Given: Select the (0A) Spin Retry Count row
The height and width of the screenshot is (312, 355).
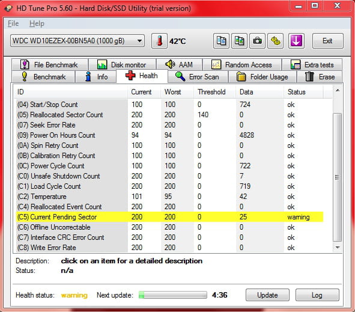Looking at the screenshot, I should pyautogui.click(x=169, y=145).
